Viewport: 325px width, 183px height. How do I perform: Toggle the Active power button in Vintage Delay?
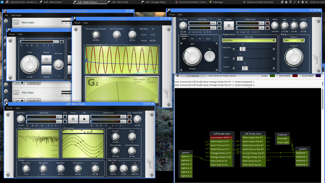[229, 25]
